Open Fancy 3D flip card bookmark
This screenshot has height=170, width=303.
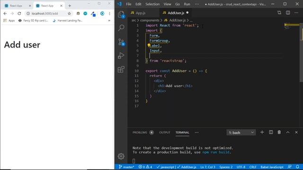coord(33,20)
